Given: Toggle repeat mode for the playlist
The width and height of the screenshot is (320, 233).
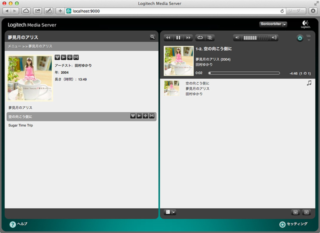Looking at the screenshot, I should pos(200,37).
